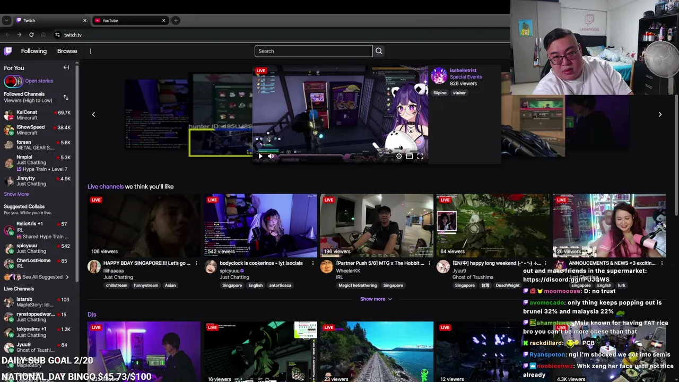Image resolution: width=679 pixels, height=382 pixels.
Task: Open featured stream player settings gear
Action: pos(399,156)
